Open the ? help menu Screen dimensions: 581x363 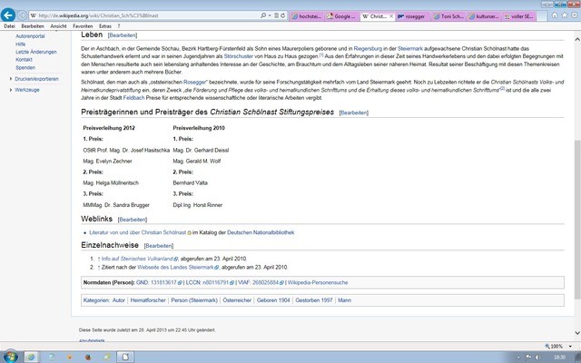click(119, 26)
